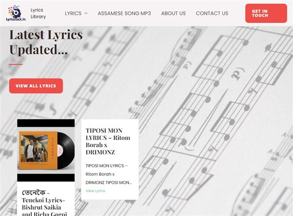This screenshot has height=216, width=293.
Task: Open Tenekoi Lyrics Bishrut Saikia title
Action: tap(44, 203)
